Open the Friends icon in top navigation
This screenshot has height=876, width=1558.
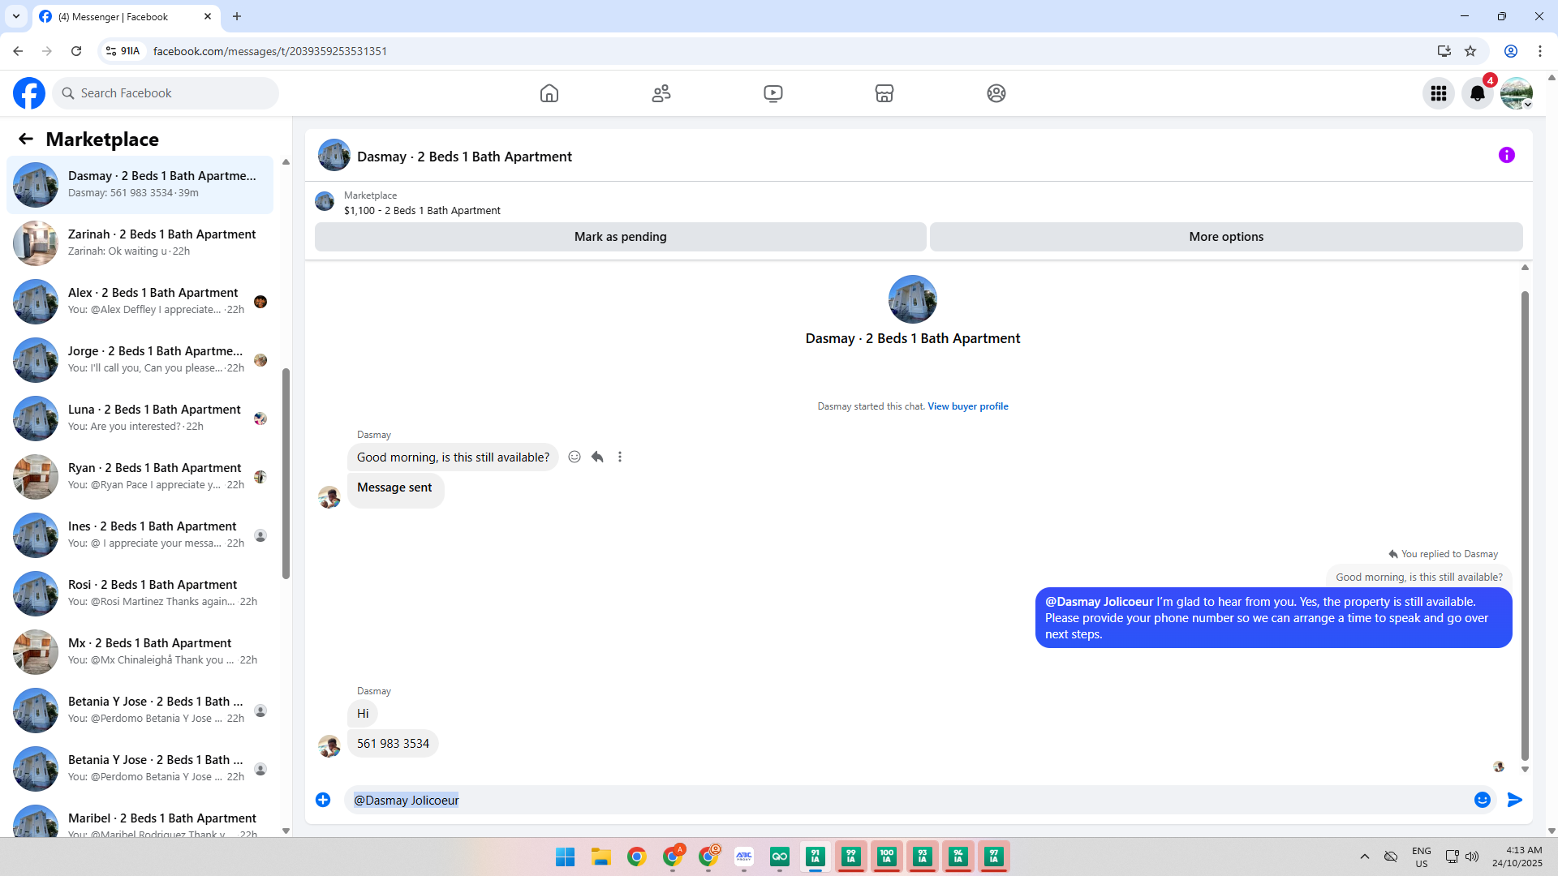coord(661,93)
